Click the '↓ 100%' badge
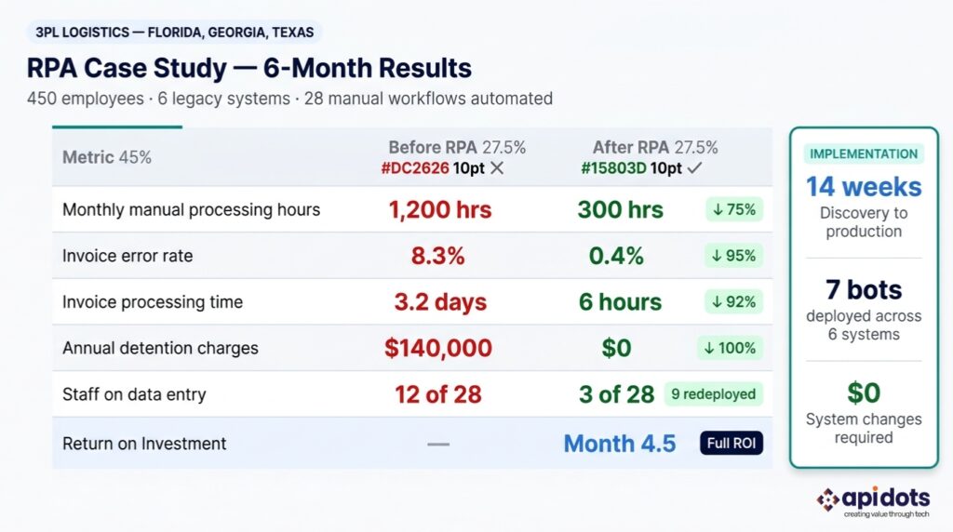 click(x=730, y=348)
